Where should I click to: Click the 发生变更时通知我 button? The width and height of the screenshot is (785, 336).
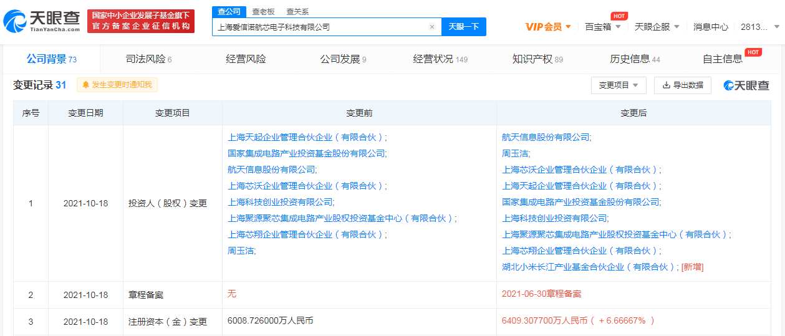117,85
